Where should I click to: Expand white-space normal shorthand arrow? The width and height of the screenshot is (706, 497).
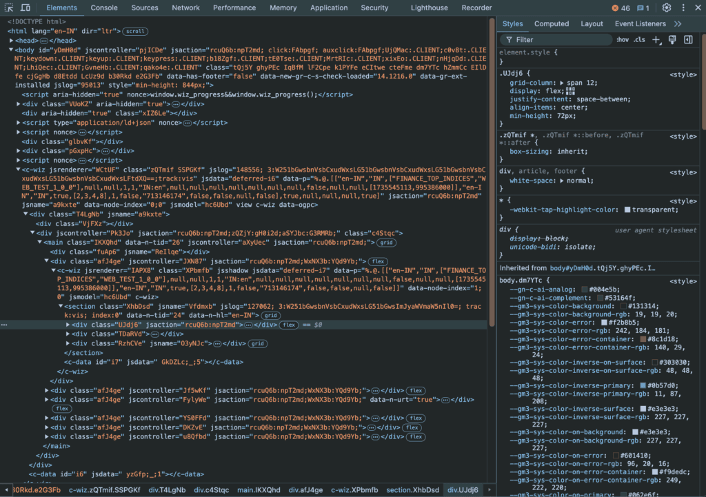click(561, 181)
